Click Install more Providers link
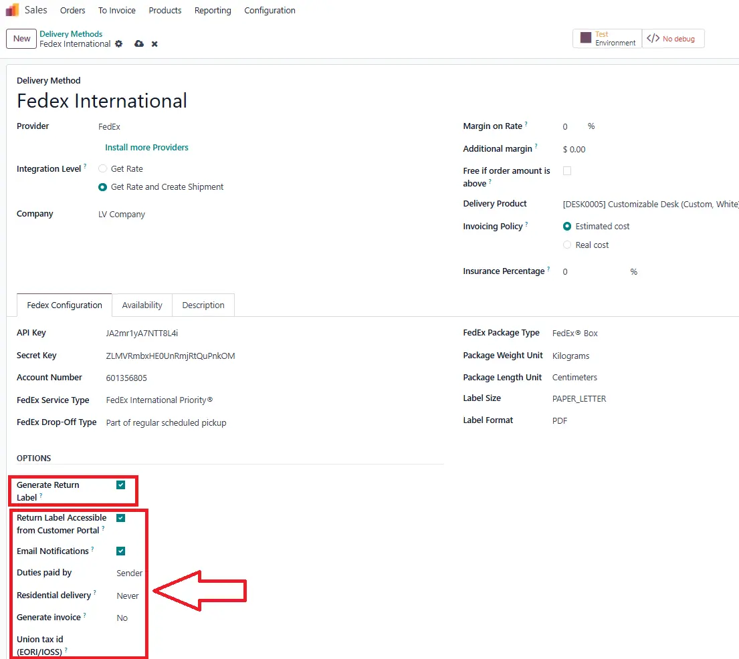Screen dimensions: 739x659 point(146,148)
